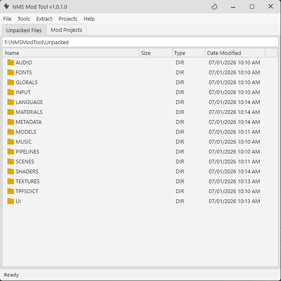This screenshot has width=281, height=281.
Task: Select the MODELS folder name
Action: [26, 132]
